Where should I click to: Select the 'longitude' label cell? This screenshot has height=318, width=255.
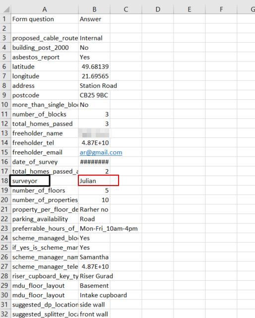[45, 76]
